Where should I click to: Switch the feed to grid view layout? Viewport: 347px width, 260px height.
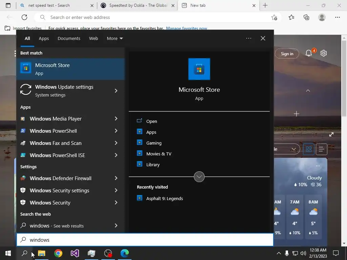[309, 149]
